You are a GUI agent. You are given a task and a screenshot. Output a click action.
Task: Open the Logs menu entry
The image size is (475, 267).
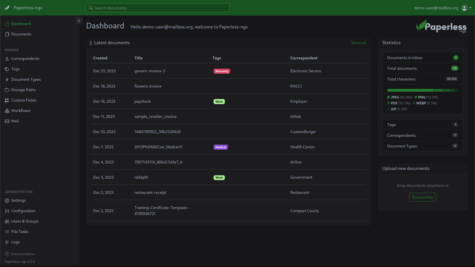click(x=15, y=242)
